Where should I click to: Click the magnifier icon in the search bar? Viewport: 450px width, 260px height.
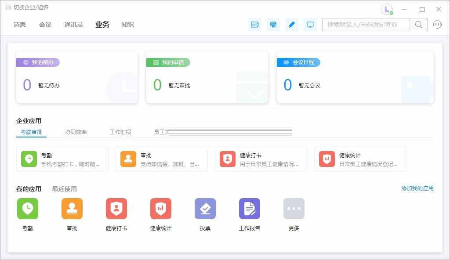(417, 25)
